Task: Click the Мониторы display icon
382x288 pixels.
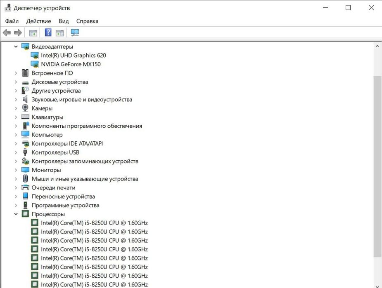Action: pos(25,170)
